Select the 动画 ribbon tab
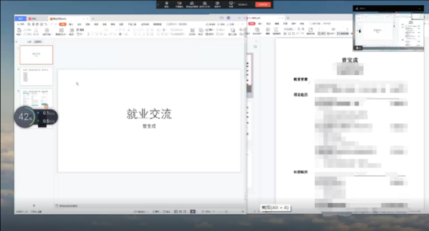This screenshot has width=429, height=231. point(96,24)
